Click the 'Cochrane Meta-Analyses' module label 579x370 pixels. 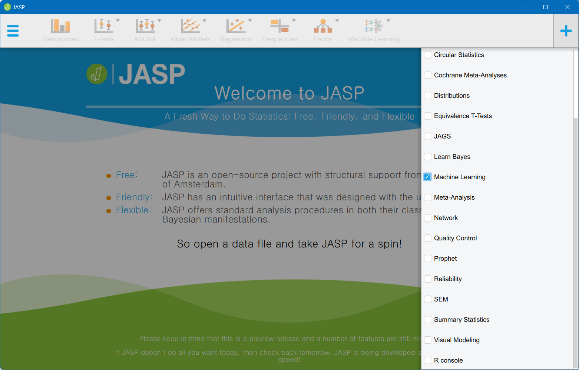point(470,75)
